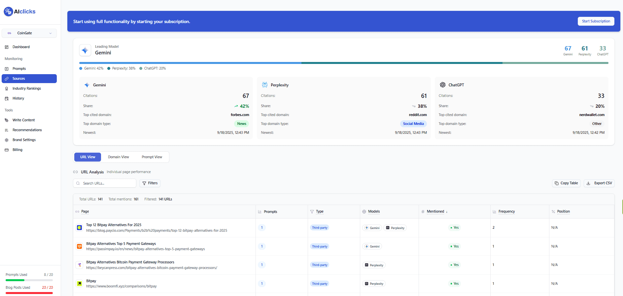Click the History calendar icon
This screenshot has height=296, width=623.
click(7, 99)
